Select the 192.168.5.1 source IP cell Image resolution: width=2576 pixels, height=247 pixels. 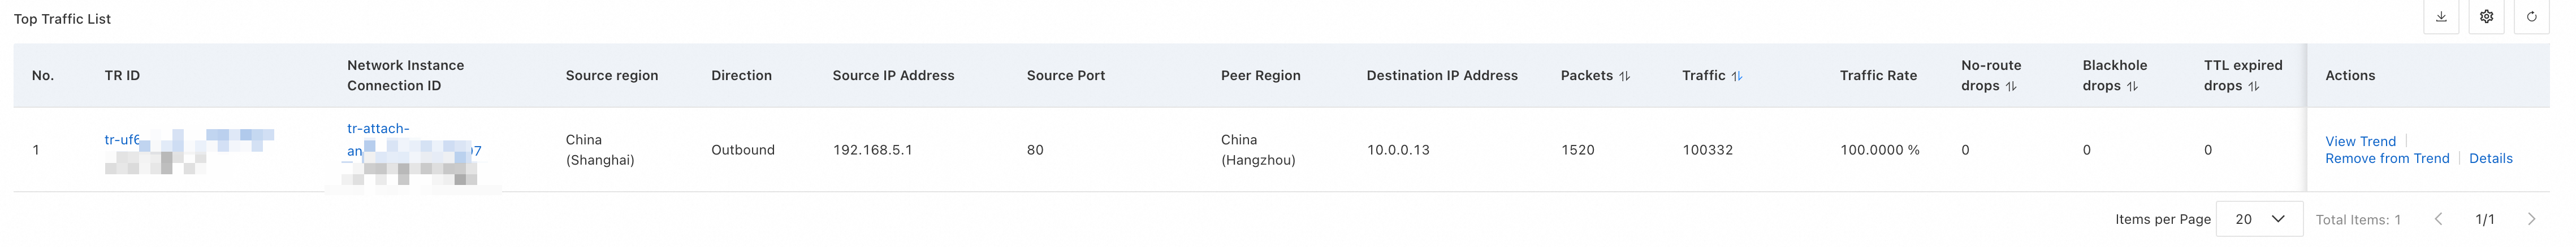point(872,151)
